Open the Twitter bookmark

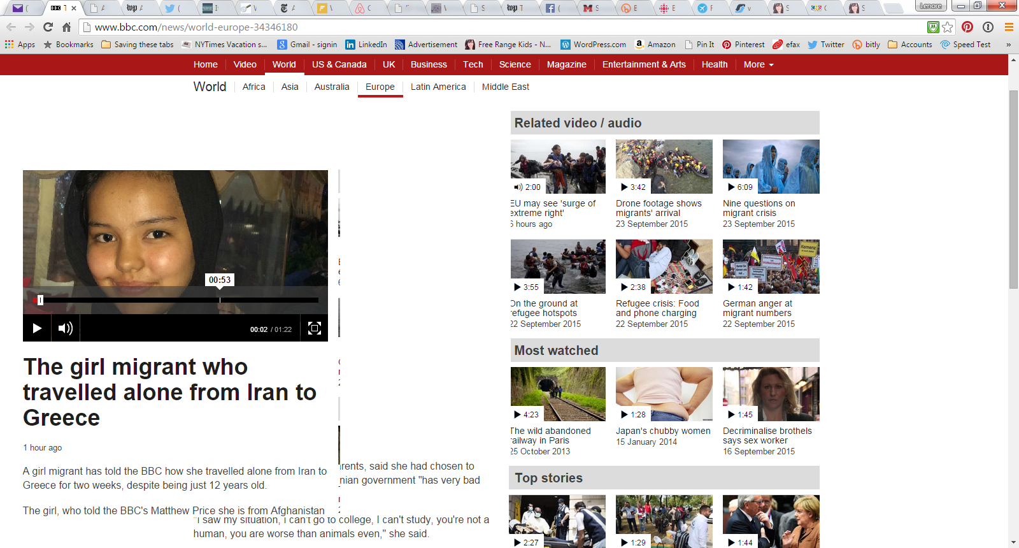coord(826,45)
